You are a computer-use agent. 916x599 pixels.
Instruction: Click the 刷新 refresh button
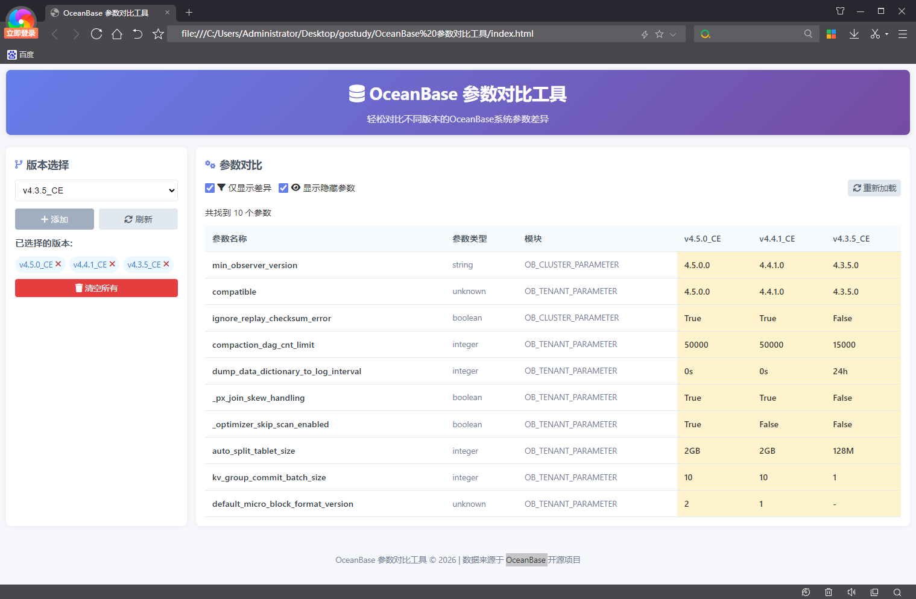(x=138, y=219)
